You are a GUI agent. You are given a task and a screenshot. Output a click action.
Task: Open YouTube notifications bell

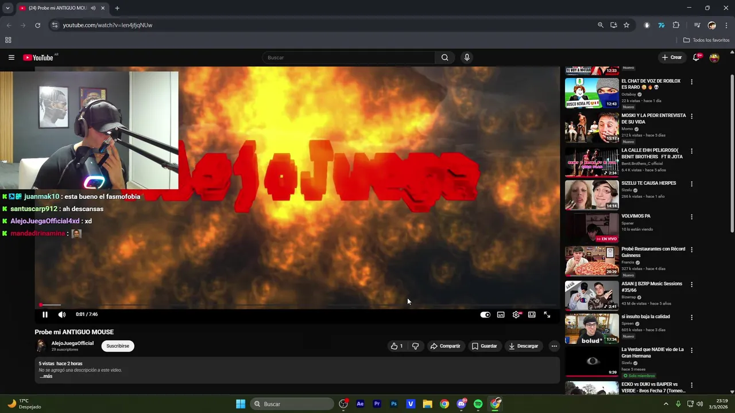click(x=696, y=57)
